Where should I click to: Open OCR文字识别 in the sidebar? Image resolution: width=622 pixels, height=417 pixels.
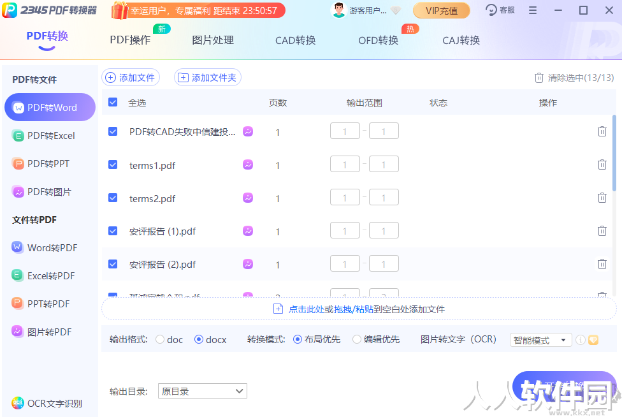coord(47,403)
